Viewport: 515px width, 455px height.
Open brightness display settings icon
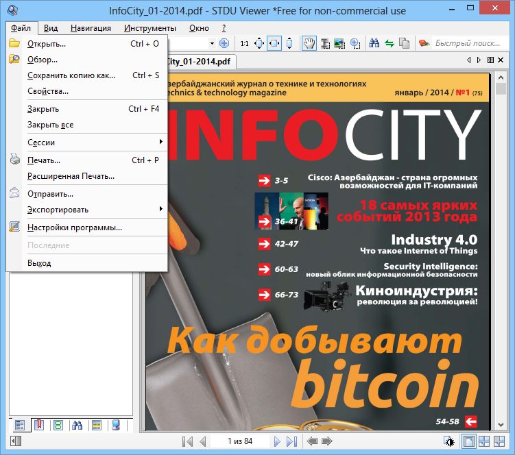[449, 441]
